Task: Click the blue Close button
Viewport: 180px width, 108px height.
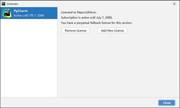Action: (x=167, y=103)
